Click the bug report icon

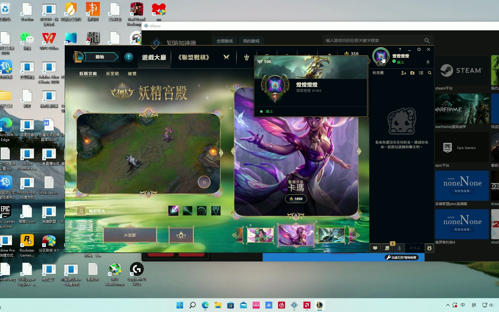click(x=429, y=248)
